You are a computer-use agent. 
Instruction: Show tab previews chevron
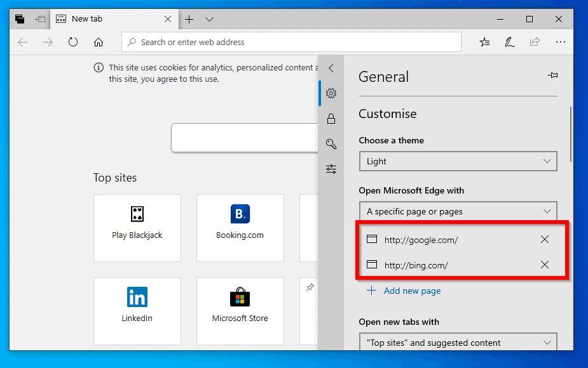coord(210,19)
